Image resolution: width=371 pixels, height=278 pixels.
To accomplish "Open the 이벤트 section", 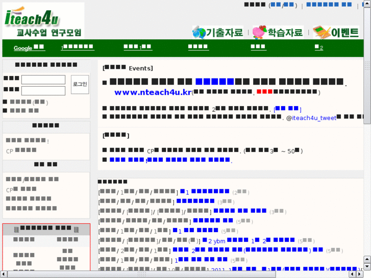I will [x=336, y=32].
